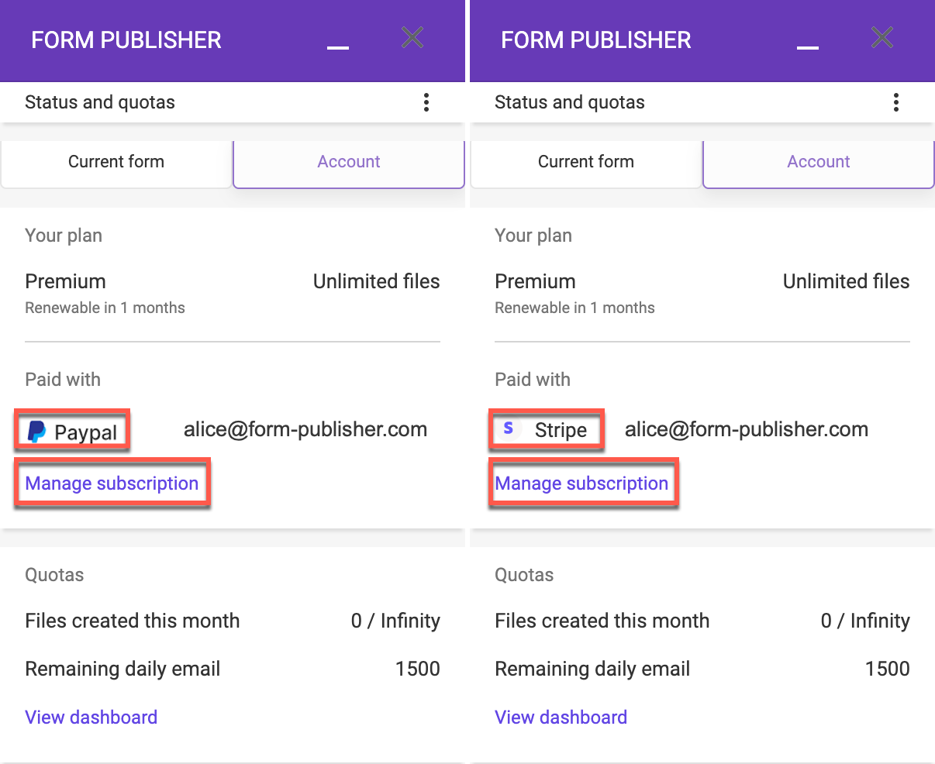Open View dashboard link in right panel
Viewport: 935px width, 764px height.
(561, 718)
